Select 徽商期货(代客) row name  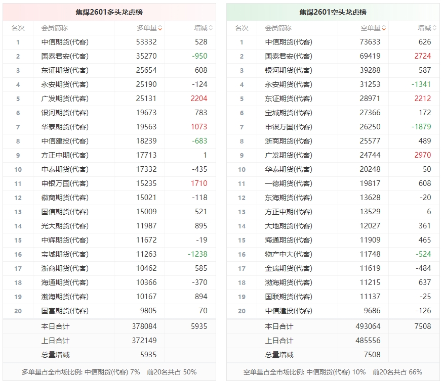[65, 198]
